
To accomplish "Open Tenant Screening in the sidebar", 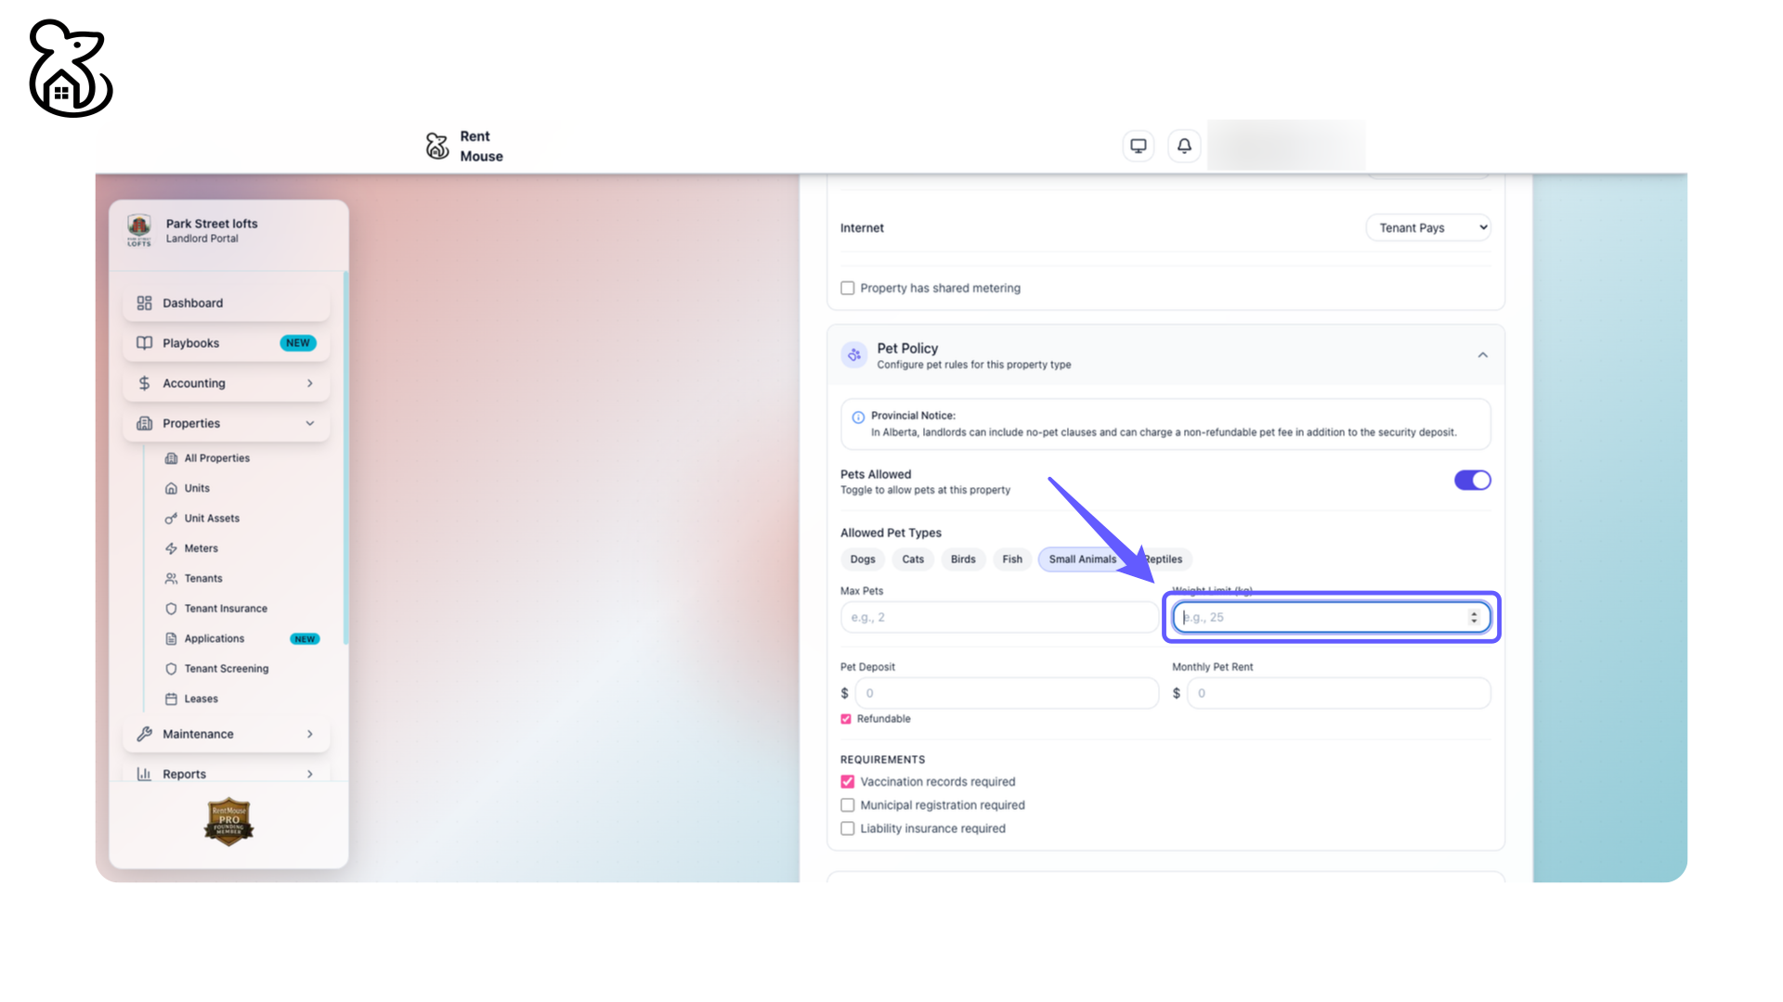I will point(226,669).
